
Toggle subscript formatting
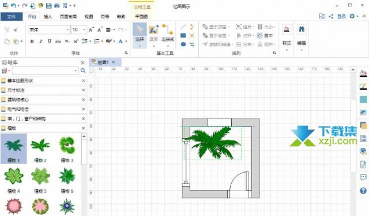67,41
